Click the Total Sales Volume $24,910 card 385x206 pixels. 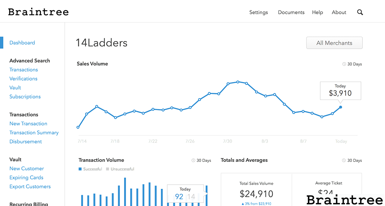click(256, 191)
